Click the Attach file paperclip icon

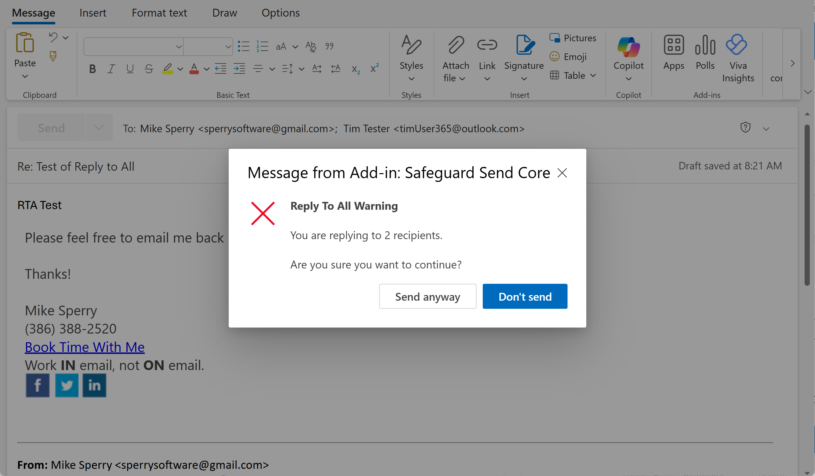tap(456, 45)
